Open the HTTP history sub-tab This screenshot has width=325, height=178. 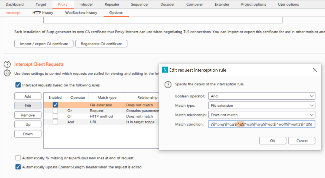click(x=43, y=13)
